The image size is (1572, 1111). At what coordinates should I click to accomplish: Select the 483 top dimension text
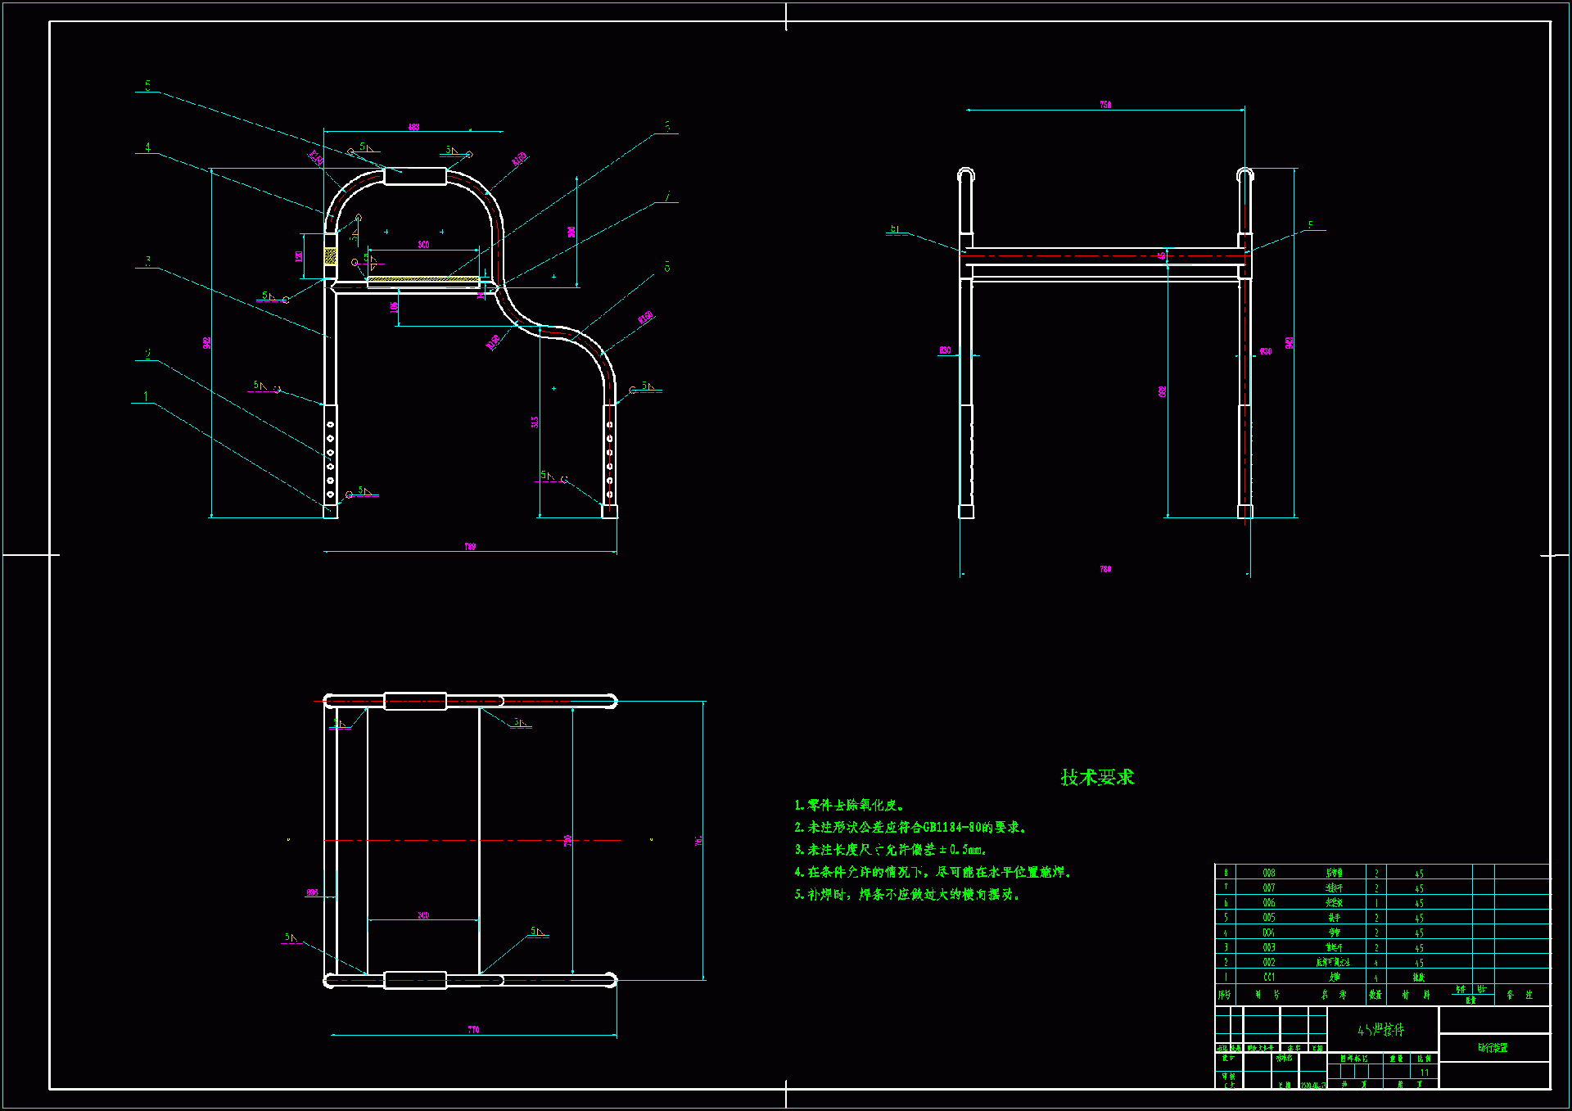413,127
